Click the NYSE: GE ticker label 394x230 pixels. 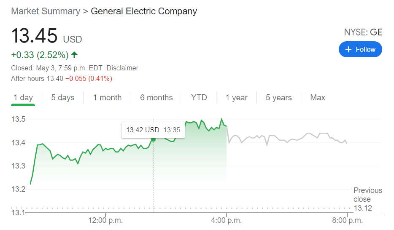point(363,32)
